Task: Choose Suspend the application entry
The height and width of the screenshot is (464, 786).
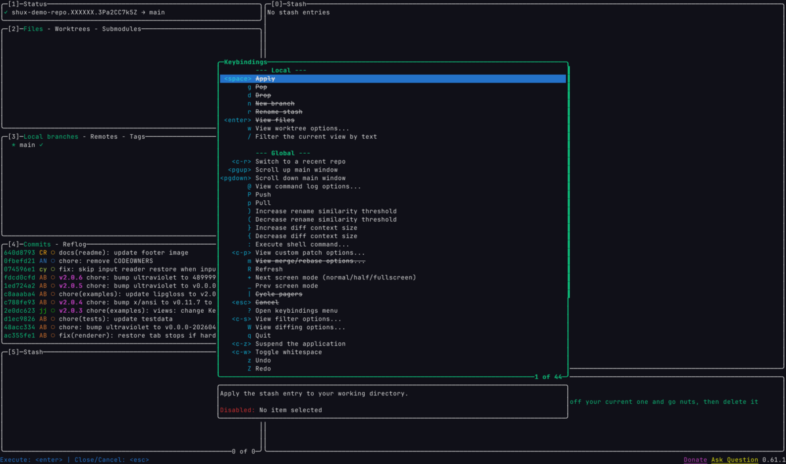Action: pos(393,344)
